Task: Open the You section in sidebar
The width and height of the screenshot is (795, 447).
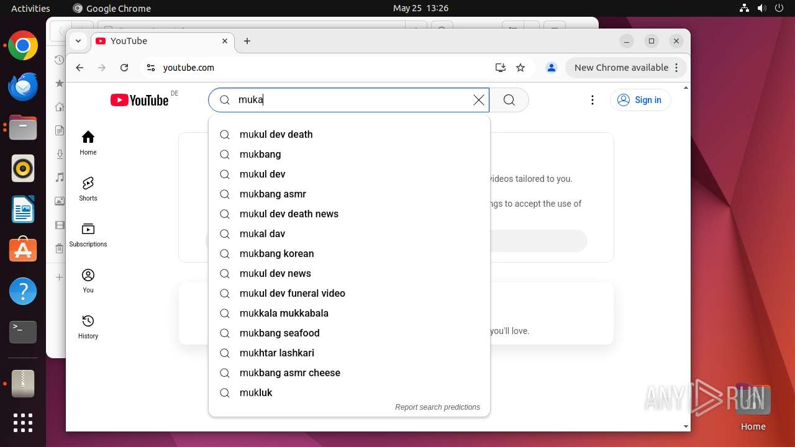Action: click(x=88, y=281)
